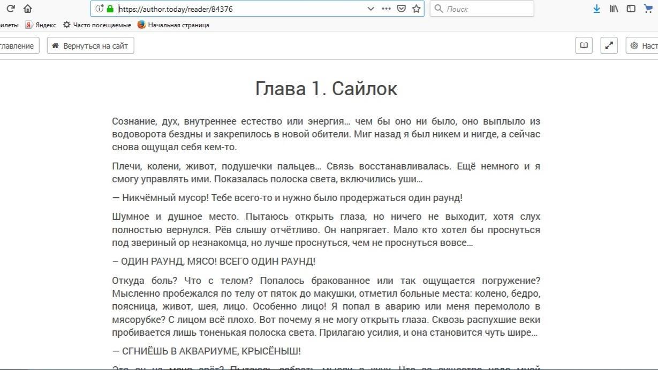The width and height of the screenshot is (658, 370).
Task: Open site information icon in address bar
Action: 99,9
